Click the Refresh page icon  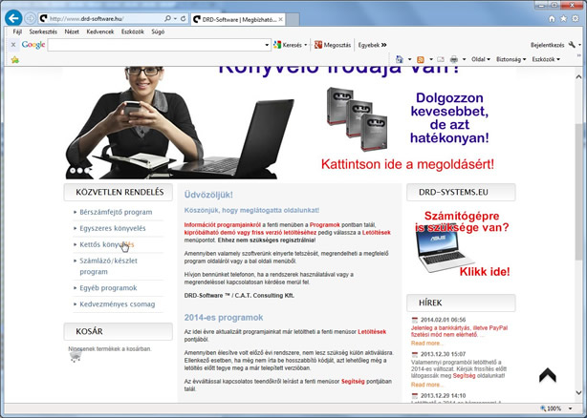point(183,18)
